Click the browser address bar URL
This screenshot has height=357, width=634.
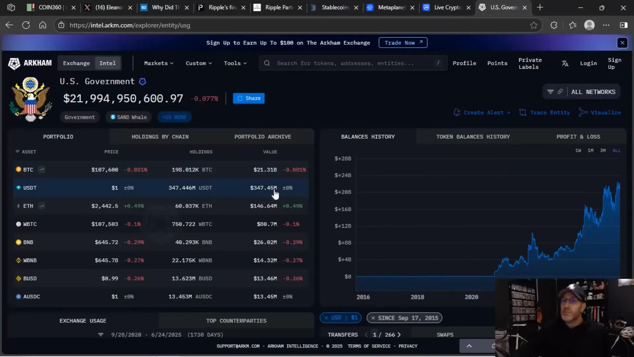130,25
